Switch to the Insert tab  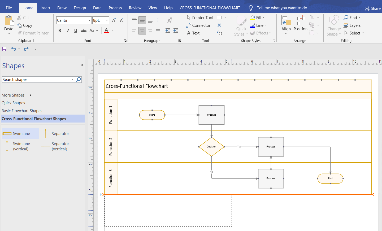45,8
